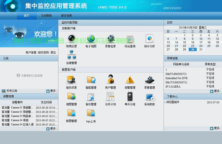Switch to the 版本信息 tab
This screenshot has height=144, width=222.
pos(66,16)
